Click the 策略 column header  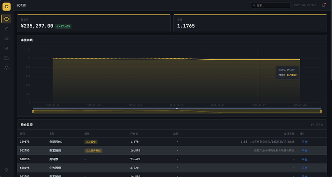click(x=87, y=134)
